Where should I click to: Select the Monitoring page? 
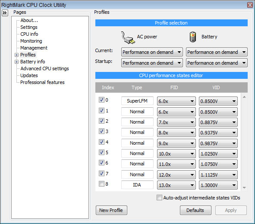tap(31, 41)
